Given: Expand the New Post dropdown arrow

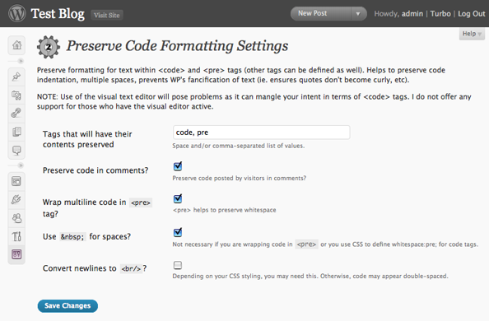Looking at the screenshot, I should point(358,14).
